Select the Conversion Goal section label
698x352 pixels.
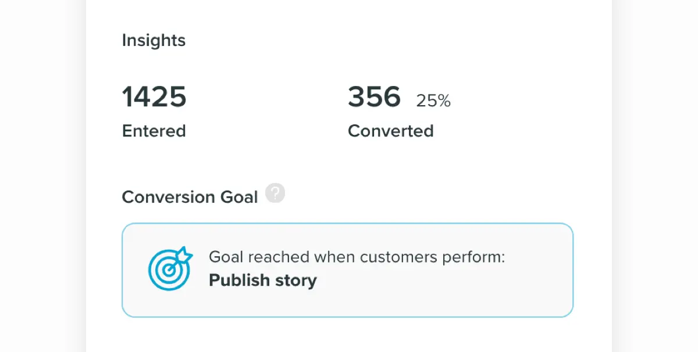(x=190, y=196)
